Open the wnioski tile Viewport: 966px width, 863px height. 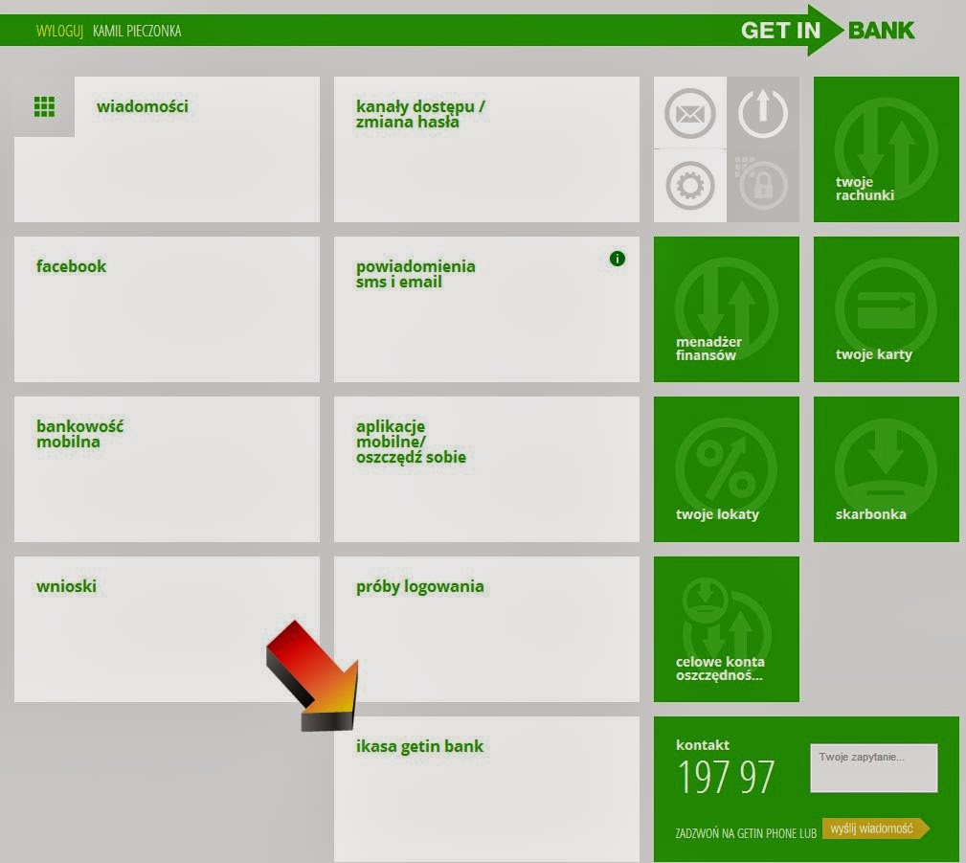167,629
